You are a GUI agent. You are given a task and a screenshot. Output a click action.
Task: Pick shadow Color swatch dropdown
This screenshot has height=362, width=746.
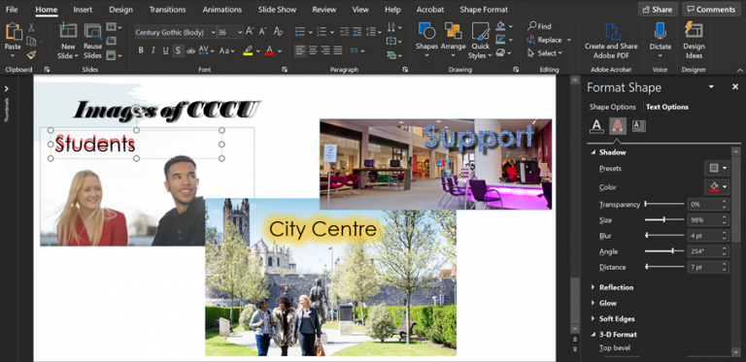[x=717, y=186]
